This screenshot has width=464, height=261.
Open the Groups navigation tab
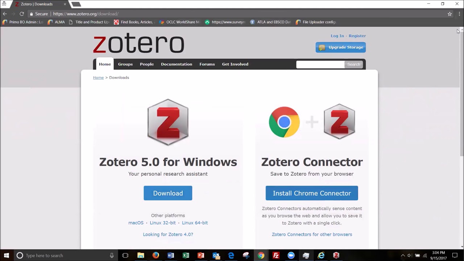pyautogui.click(x=125, y=64)
